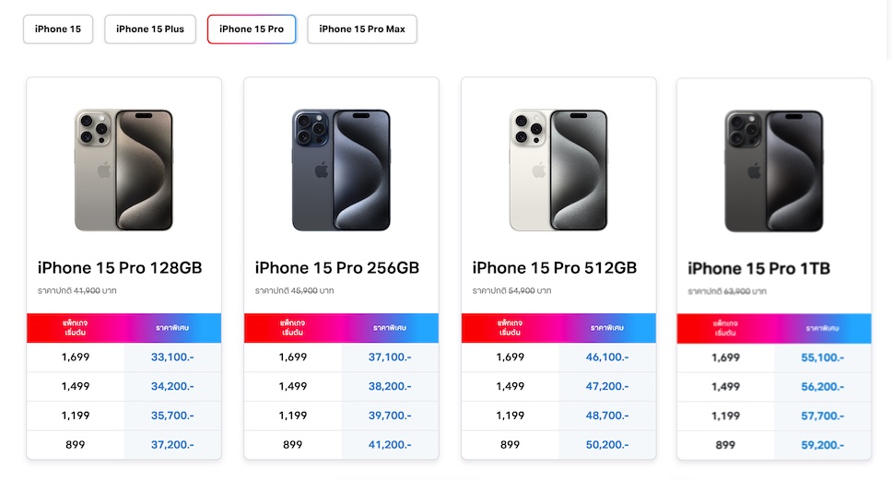Pick the 41,200.- price on the 256GB card
The height and width of the screenshot is (480, 892).
[x=390, y=445]
